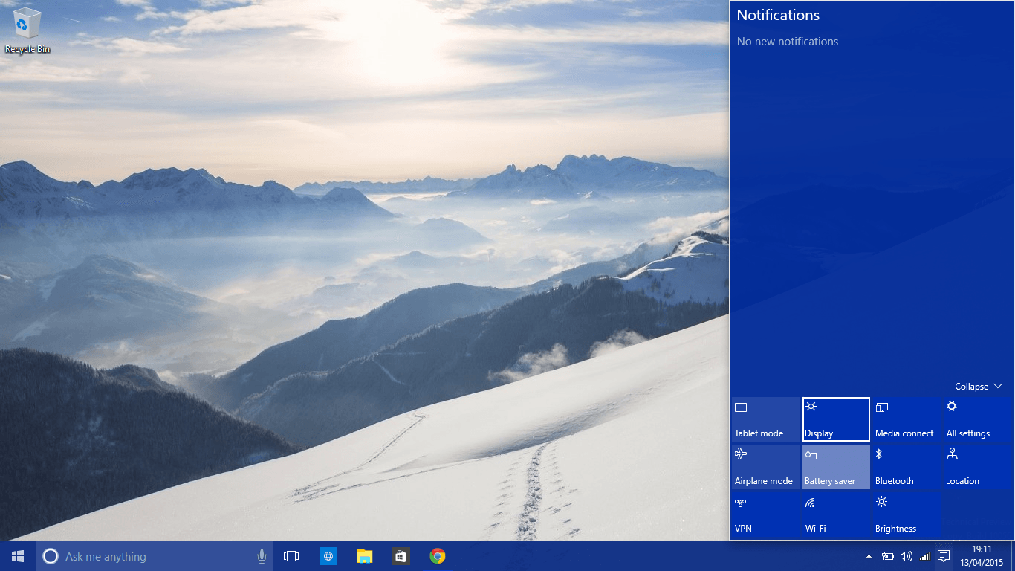This screenshot has width=1015, height=571.
Task: Show hidden system tray icons
Action: point(869,556)
